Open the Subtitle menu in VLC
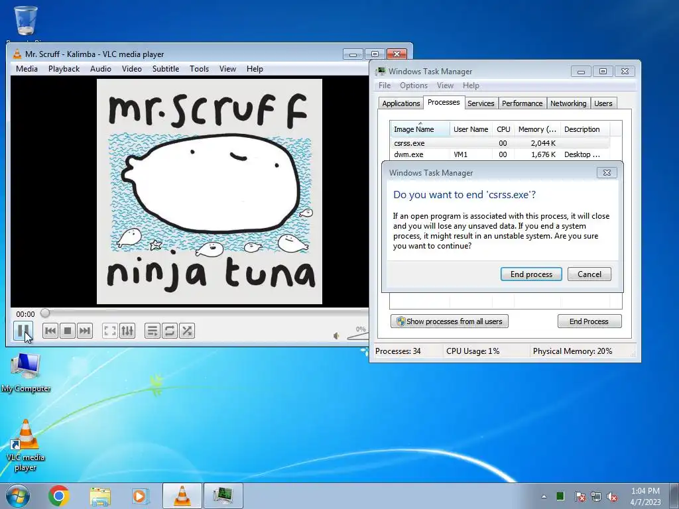This screenshot has height=509, width=679. tap(165, 69)
